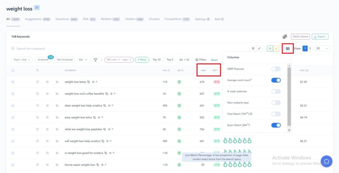Click the yellow share icon

click(276, 48)
